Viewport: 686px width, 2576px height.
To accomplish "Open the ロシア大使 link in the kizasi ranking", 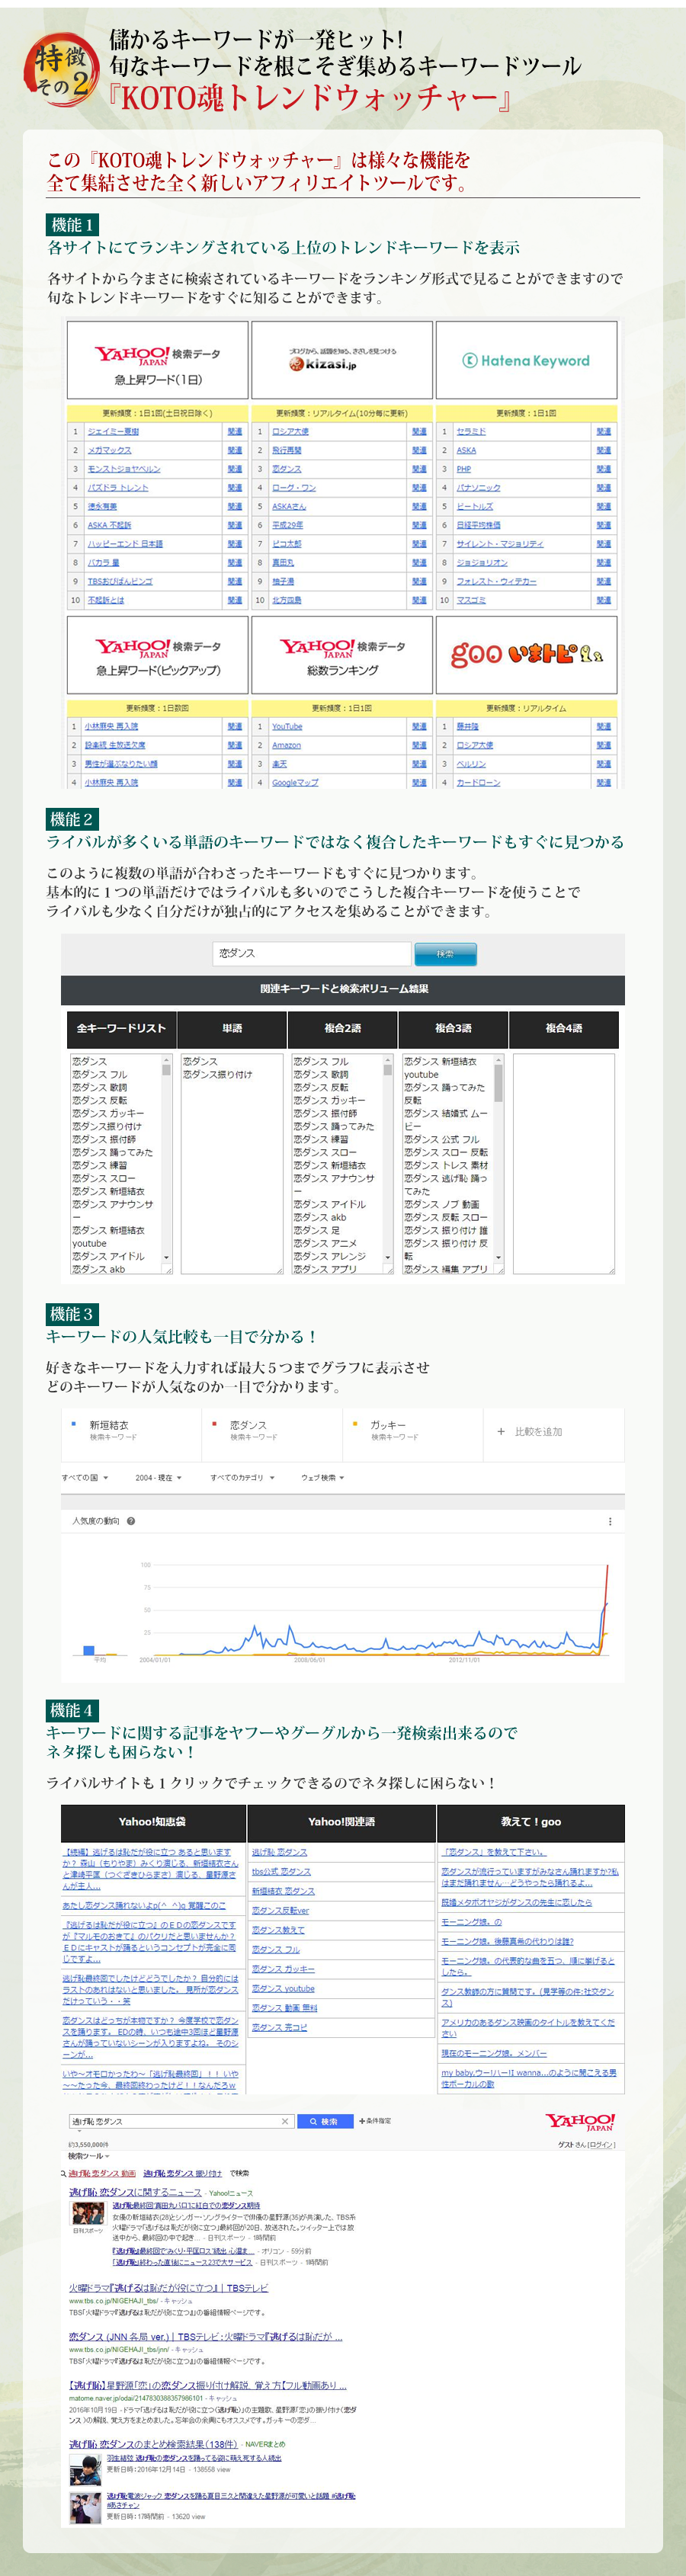I will click(290, 432).
